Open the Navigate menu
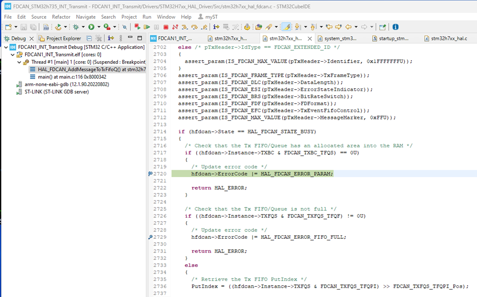The image size is (477, 297). 86,17
